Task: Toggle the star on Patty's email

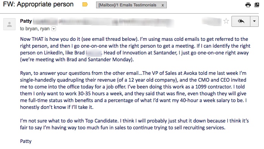Action: tap(226, 21)
